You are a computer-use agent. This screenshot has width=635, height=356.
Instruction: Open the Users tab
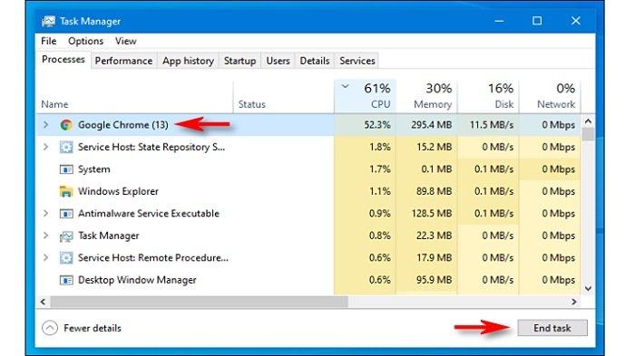click(x=278, y=61)
